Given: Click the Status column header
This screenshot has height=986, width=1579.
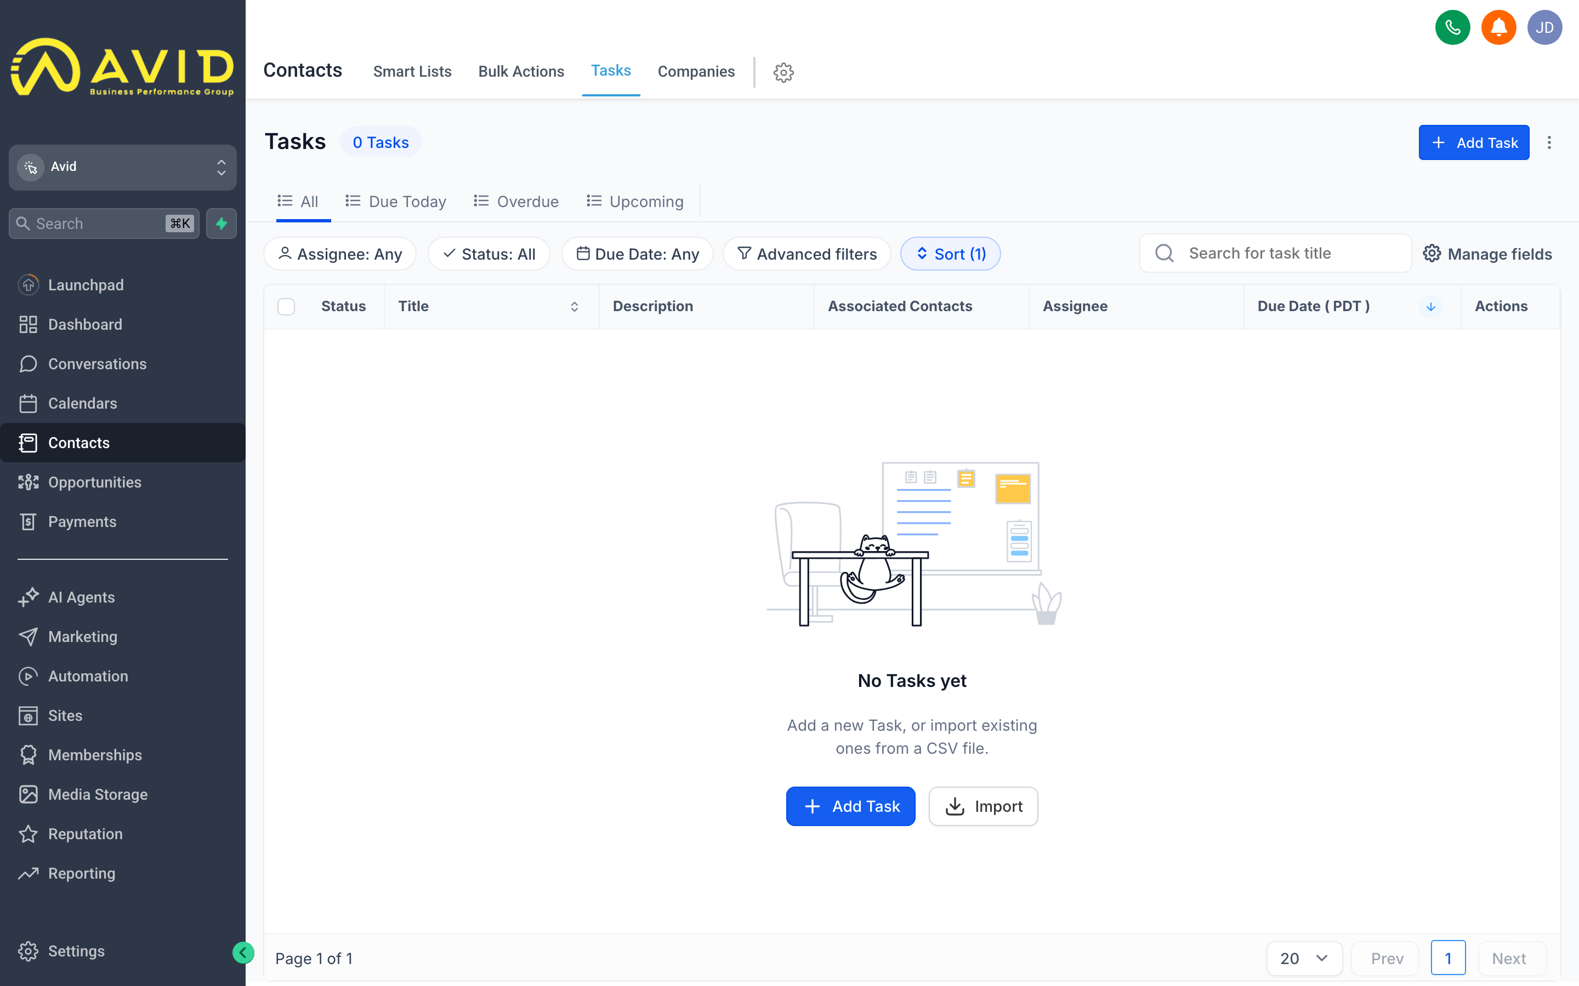Looking at the screenshot, I should click(x=343, y=307).
